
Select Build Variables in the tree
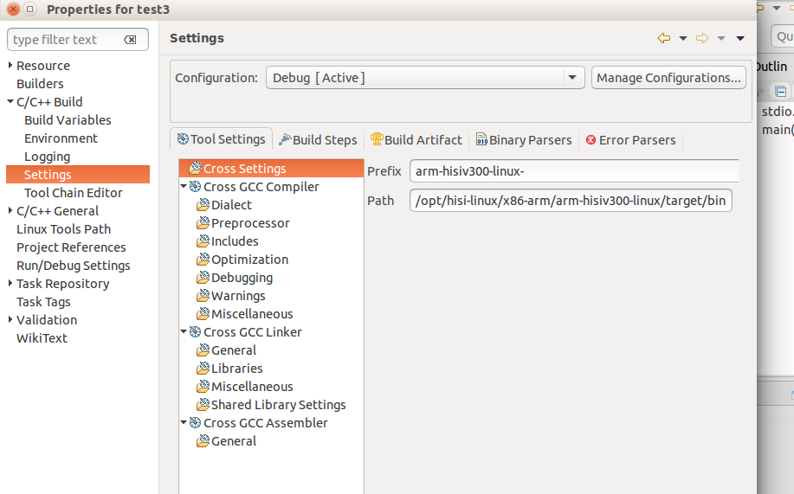(x=68, y=120)
